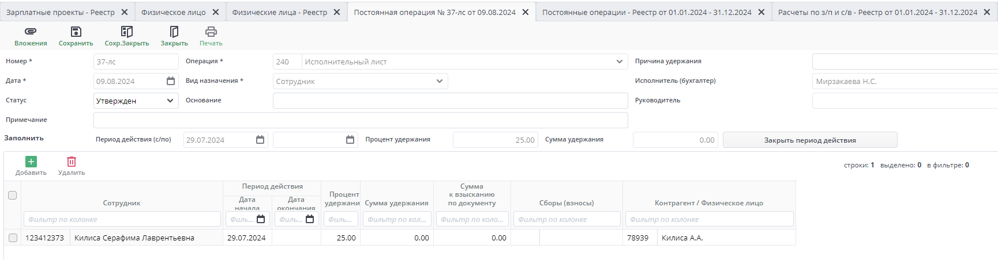Click cell Килиса Серафима Лаврентьевна
998x260 pixels.
pos(146,238)
